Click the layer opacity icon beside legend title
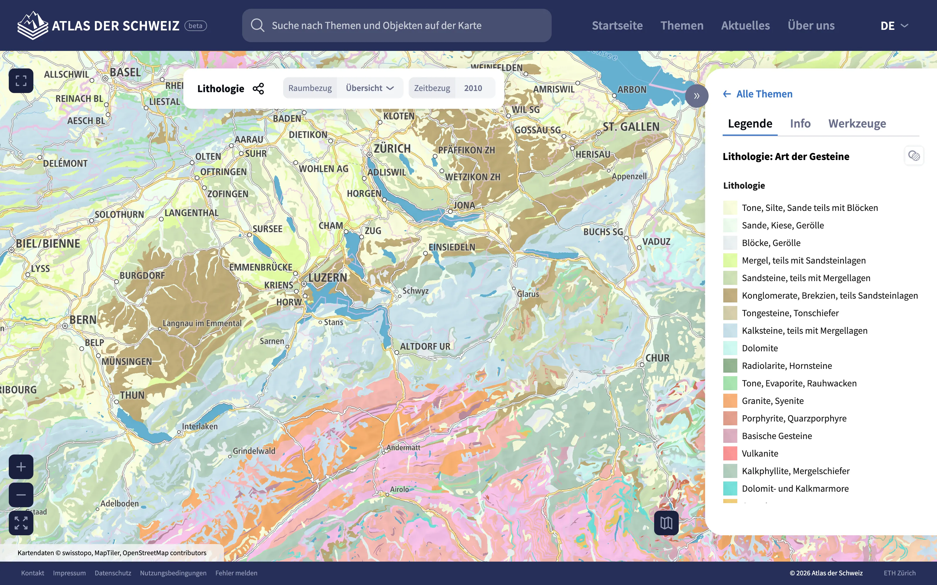Screen dimensions: 937x585 pos(914,156)
